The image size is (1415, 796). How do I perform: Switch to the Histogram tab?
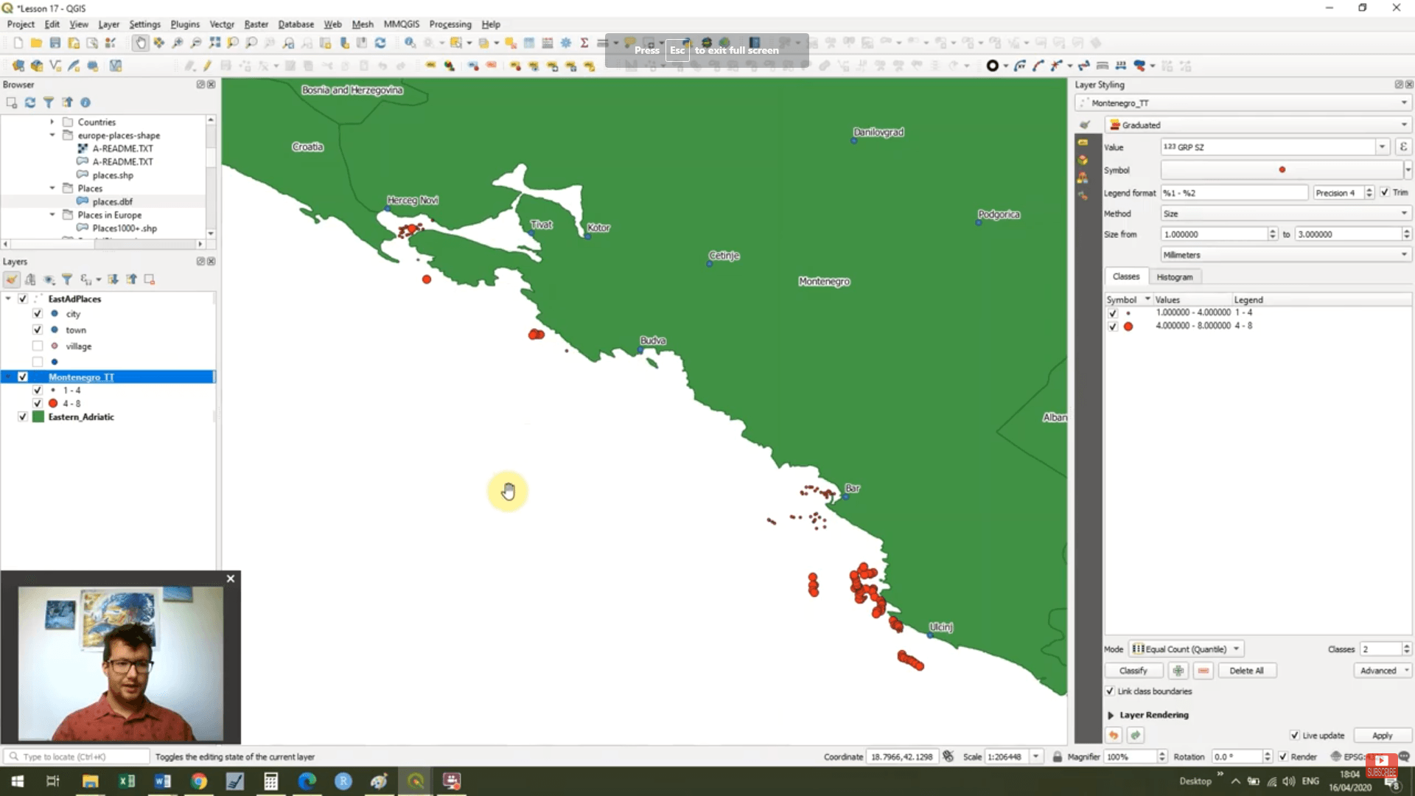(1174, 277)
